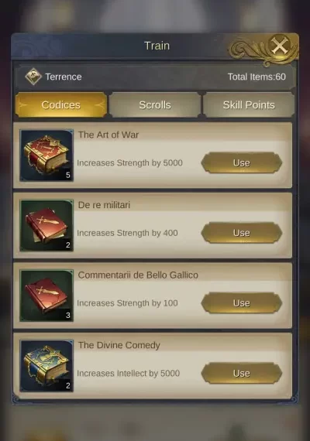Tap The Art of War book icon
This screenshot has width=310, height=441.
(x=46, y=156)
